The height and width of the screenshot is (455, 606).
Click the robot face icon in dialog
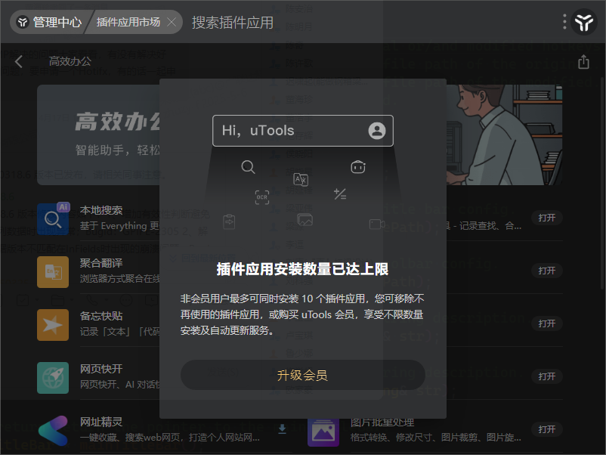[x=358, y=167]
